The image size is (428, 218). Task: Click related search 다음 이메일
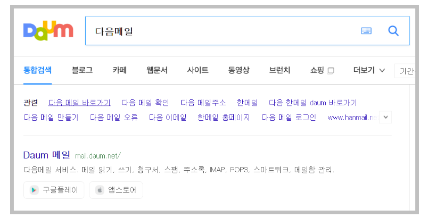(168, 118)
